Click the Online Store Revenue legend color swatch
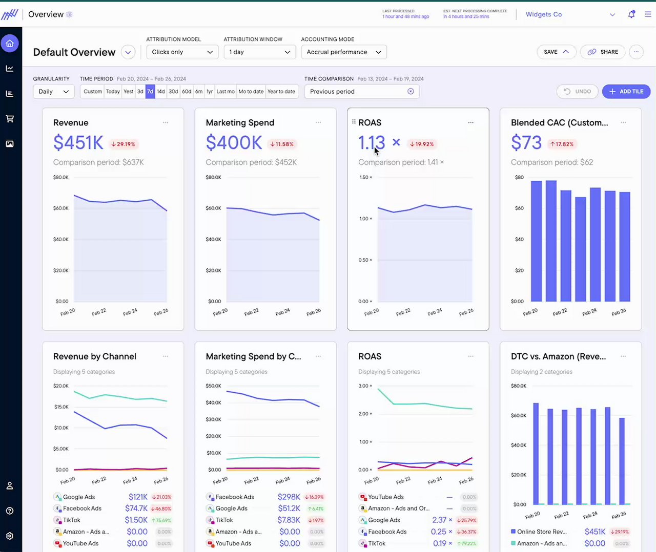Image resolution: width=656 pixels, height=552 pixels. pos(514,532)
